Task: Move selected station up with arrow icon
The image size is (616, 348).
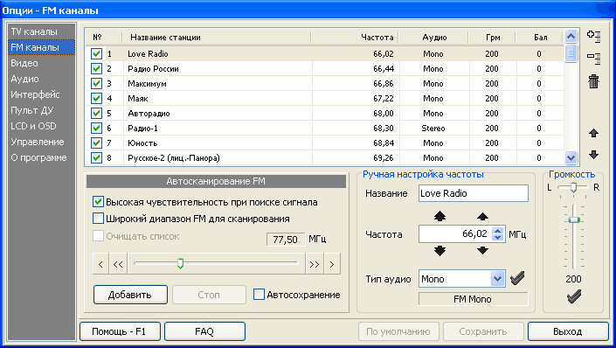Action: [593, 133]
